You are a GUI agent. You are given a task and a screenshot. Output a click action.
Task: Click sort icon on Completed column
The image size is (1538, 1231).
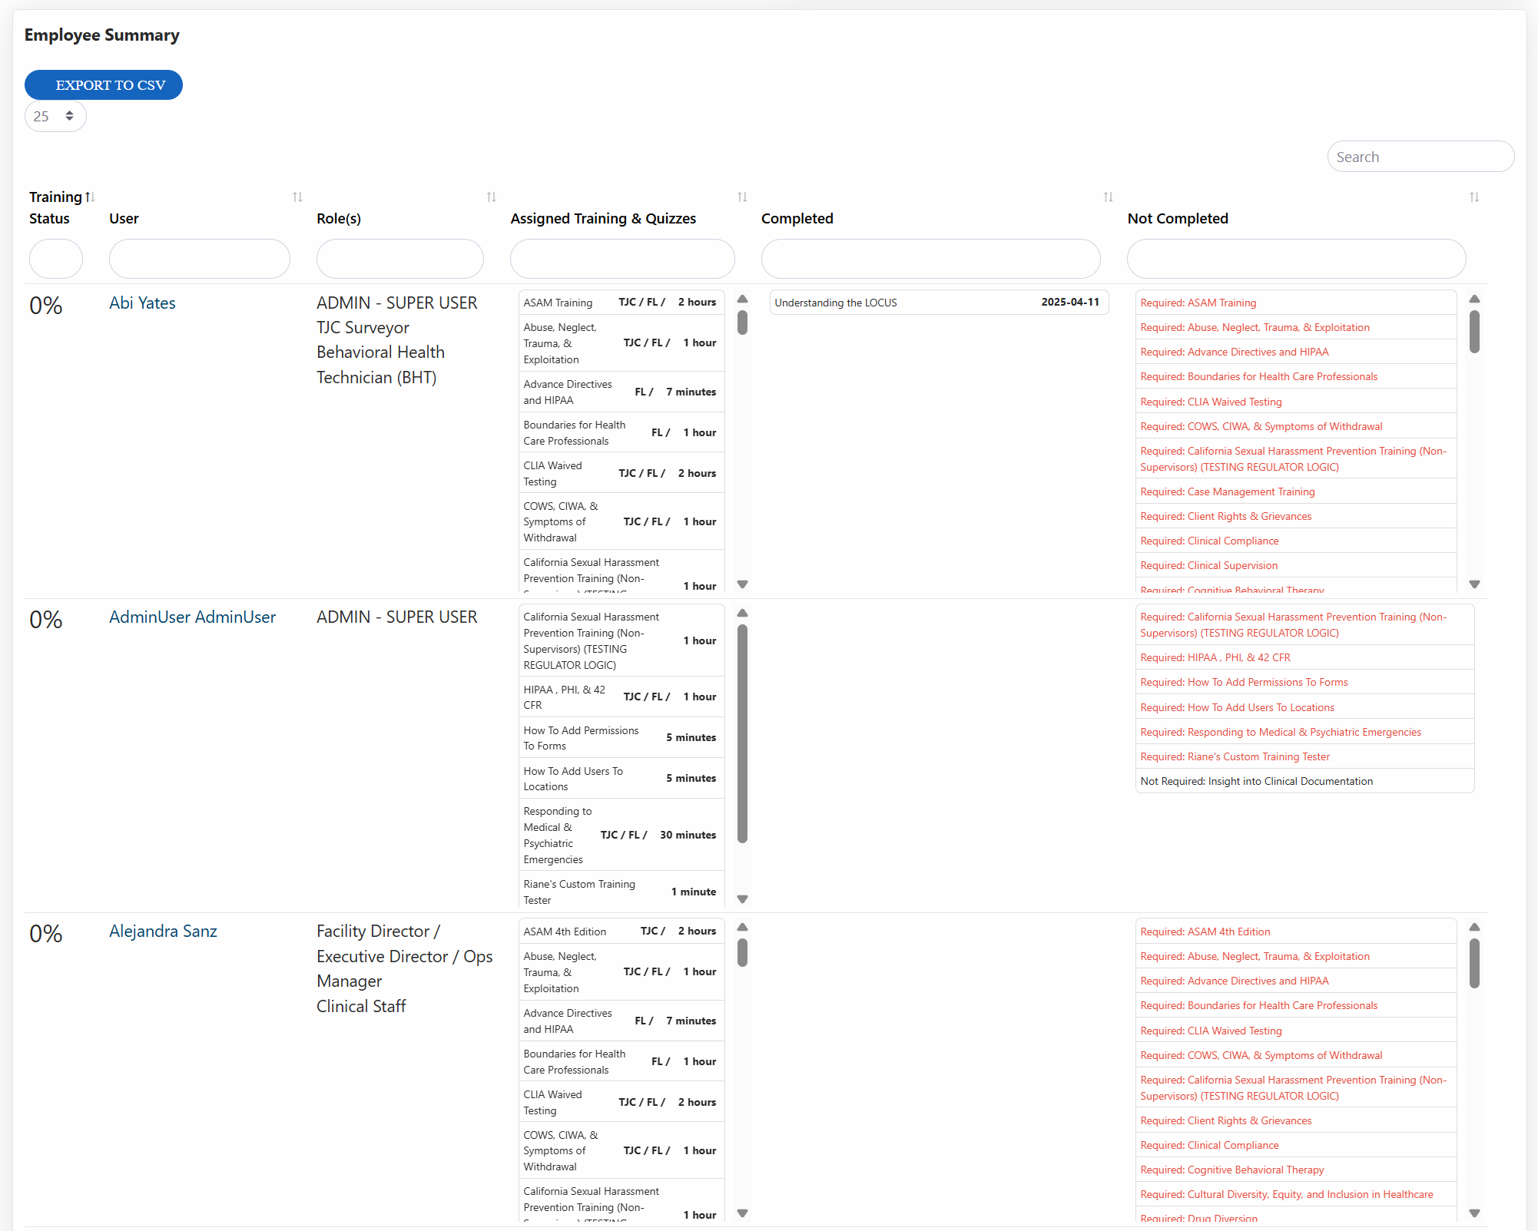(1107, 197)
